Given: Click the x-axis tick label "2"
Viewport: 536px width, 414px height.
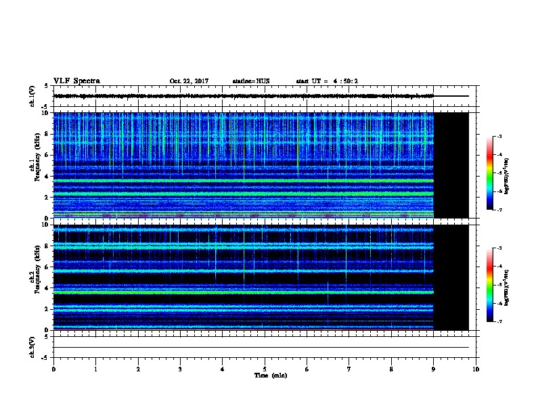Looking at the screenshot, I should (138, 369).
